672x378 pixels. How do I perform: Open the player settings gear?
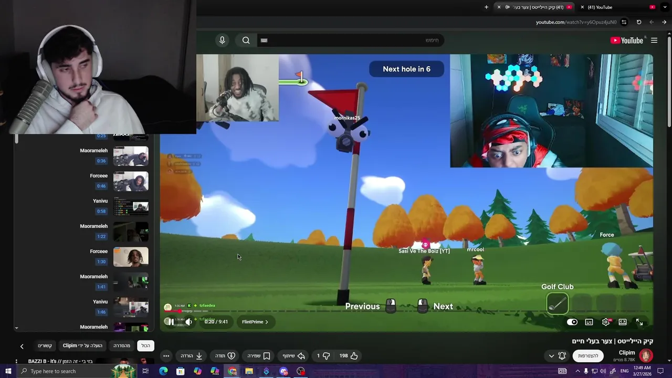pos(606,322)
